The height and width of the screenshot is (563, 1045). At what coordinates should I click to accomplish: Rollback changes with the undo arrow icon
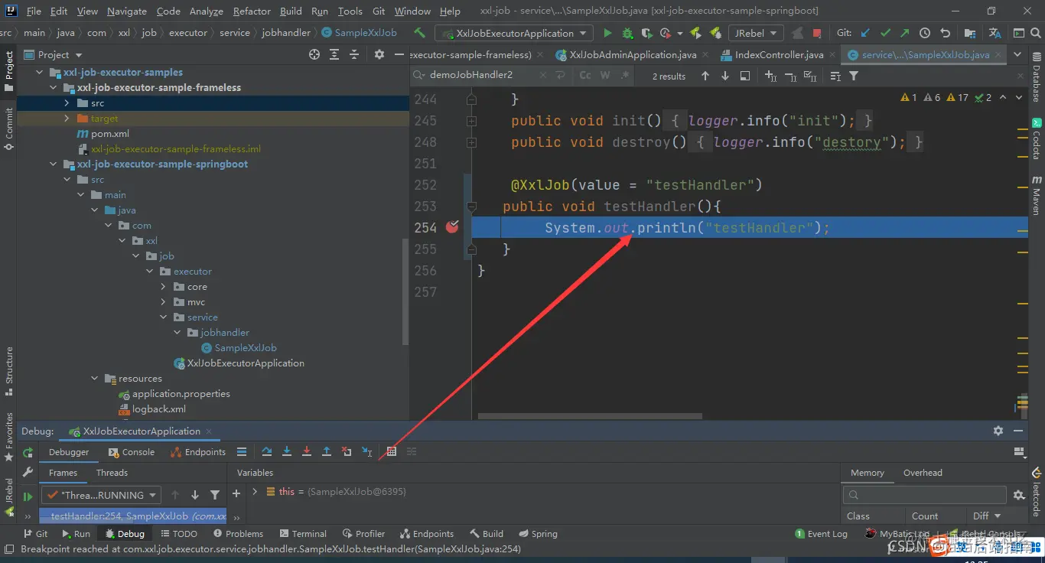[x=945, y=33]
